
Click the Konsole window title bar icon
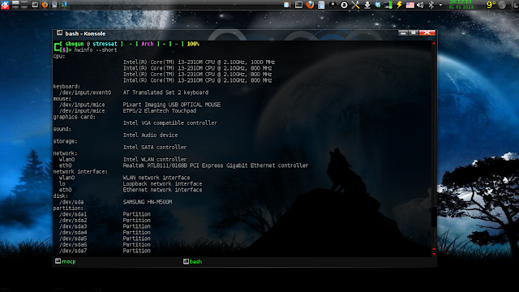point(59,32)
